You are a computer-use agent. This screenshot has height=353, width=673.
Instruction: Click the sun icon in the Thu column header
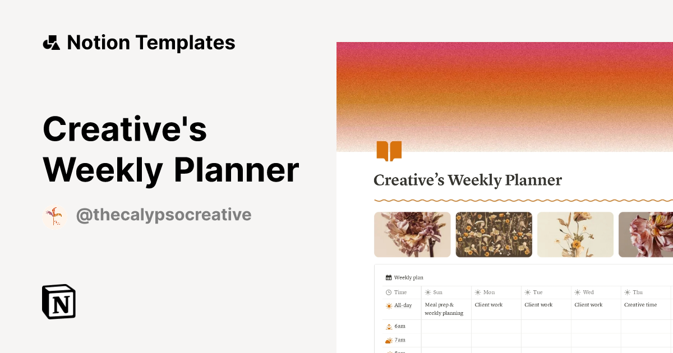(626, 292)
